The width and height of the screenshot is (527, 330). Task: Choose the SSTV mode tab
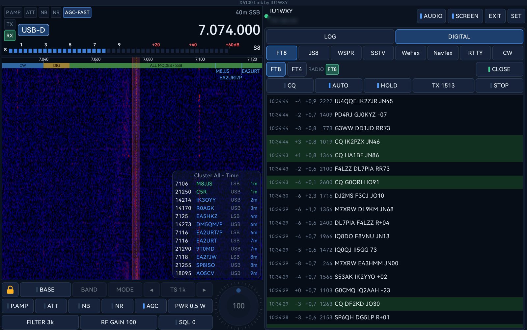(378, 53)
